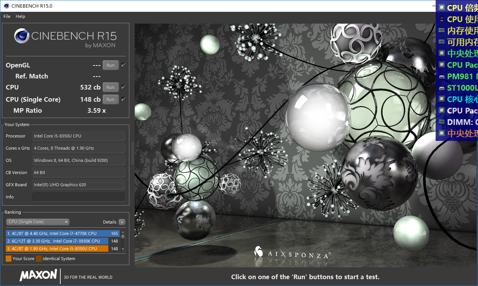Click the PM981 drive overlay entry
Image resolution: width=478 pixels, height=286 pixels.
(x=458, y=76)
